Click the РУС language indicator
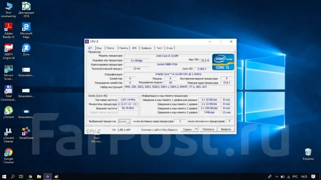Screen dimensions: 321x180 pos(295,176)
